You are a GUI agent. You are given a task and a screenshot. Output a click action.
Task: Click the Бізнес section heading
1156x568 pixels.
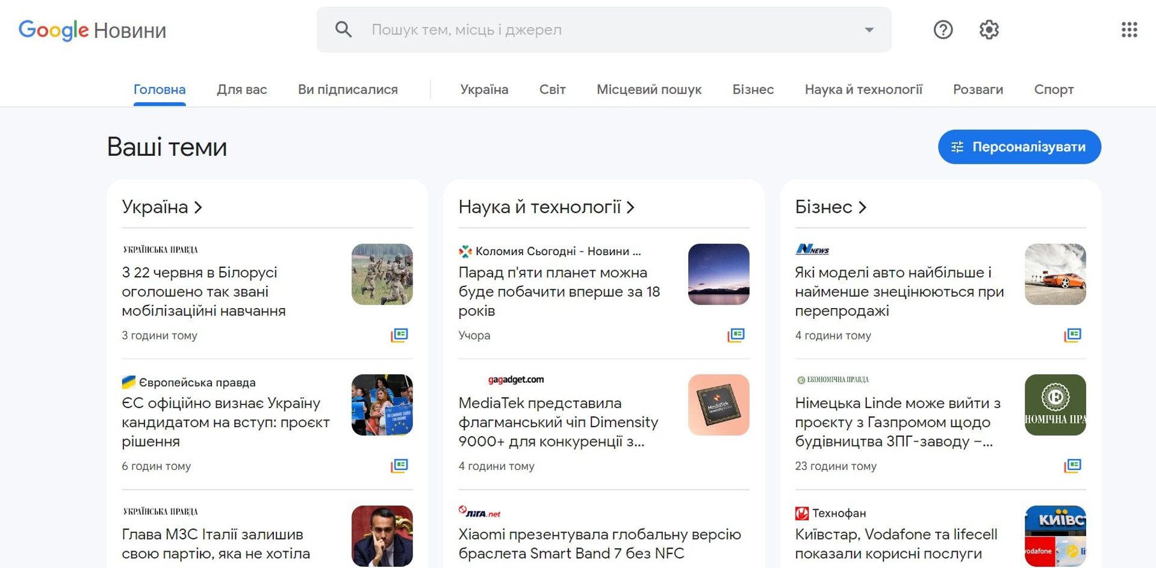point(824,207)
